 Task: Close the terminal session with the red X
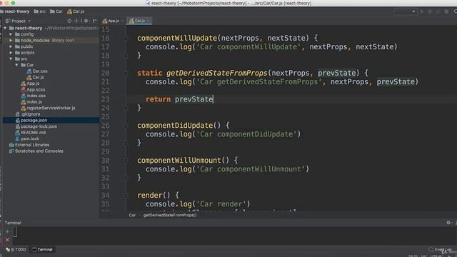[8, 240]
